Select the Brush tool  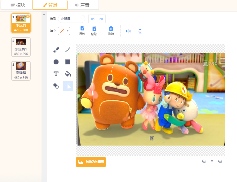point(56,50)
